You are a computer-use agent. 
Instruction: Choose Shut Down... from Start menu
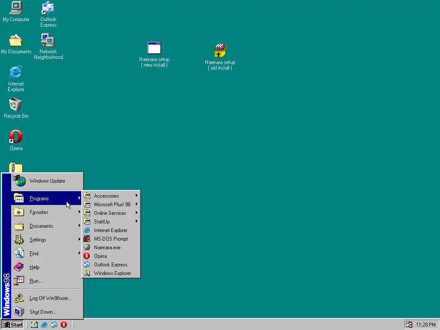pos(47,312)
